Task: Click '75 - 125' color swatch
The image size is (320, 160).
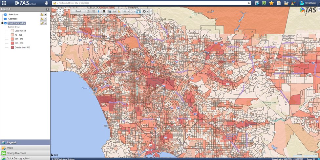Action: [x=12, y=35]
